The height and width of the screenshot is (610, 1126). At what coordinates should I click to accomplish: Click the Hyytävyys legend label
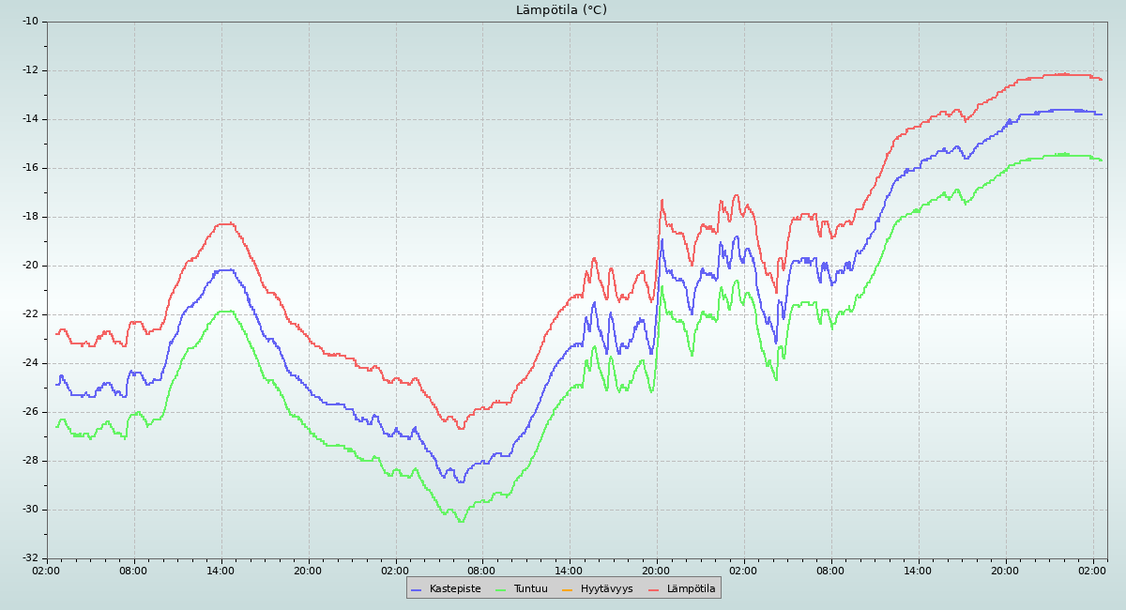[606, 589]
